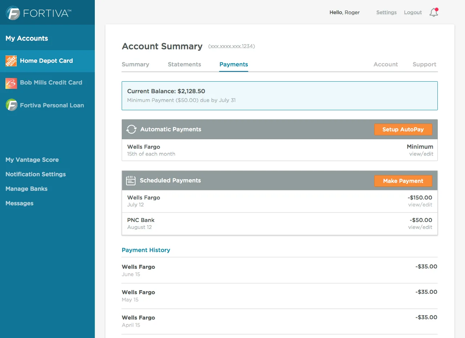465x338 pixels.
Task: Open Manage Banks
Action: coord(26,189)
